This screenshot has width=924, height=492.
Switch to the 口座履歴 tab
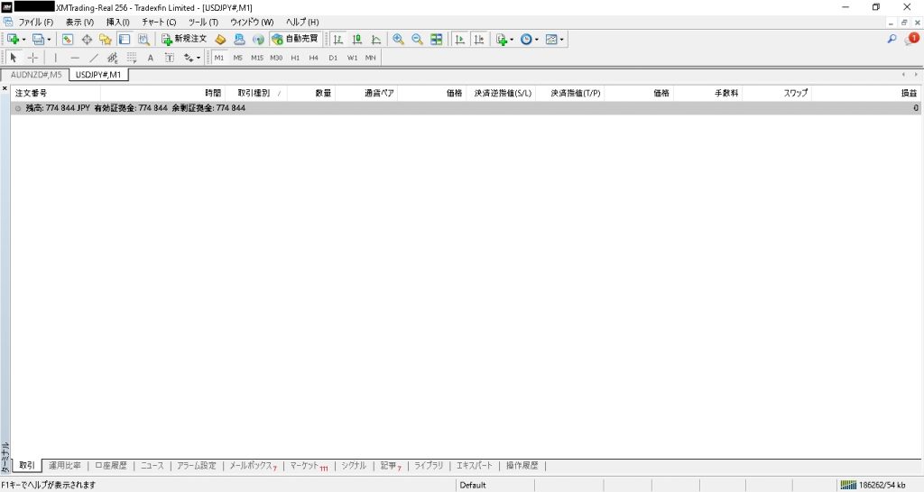(x=112, y=466)
